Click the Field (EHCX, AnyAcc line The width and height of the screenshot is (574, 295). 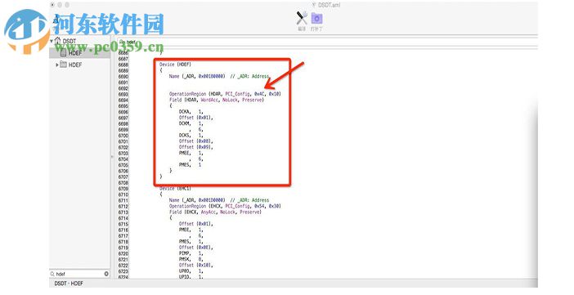coord(215,212)
